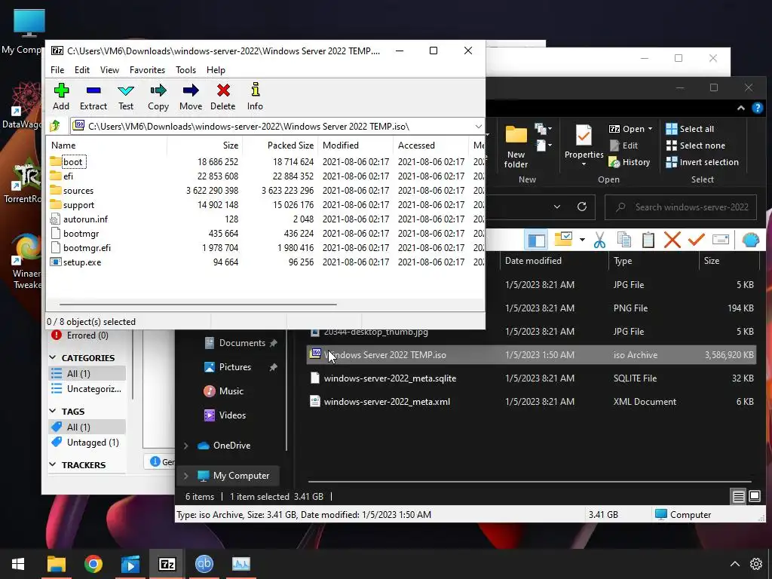
Task: Click the red X delete icon in Explorer toolbar
Action: tap(672, 240)
